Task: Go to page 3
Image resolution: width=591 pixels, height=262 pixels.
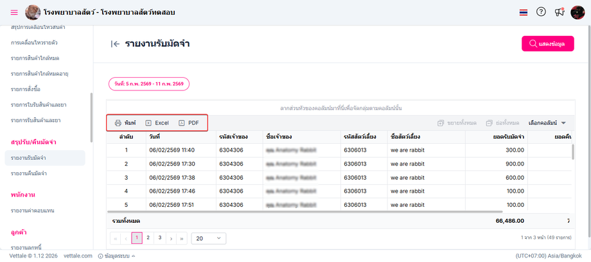Action: (x=160, y=238)
